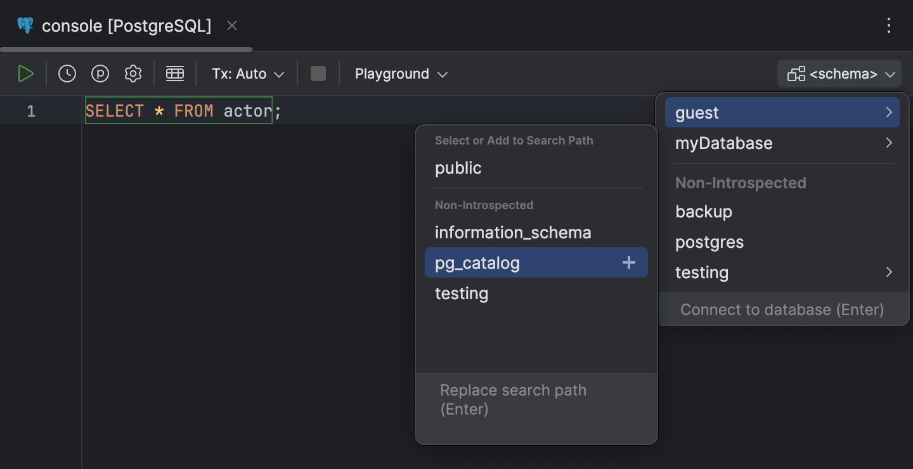Select the backup database entry

click(x=704, y=212)
